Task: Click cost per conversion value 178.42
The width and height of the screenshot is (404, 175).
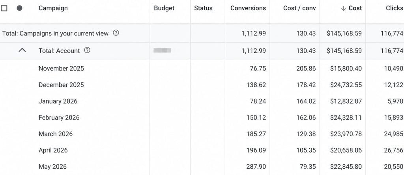Action: pyautogui.click(x=306, y=85)
